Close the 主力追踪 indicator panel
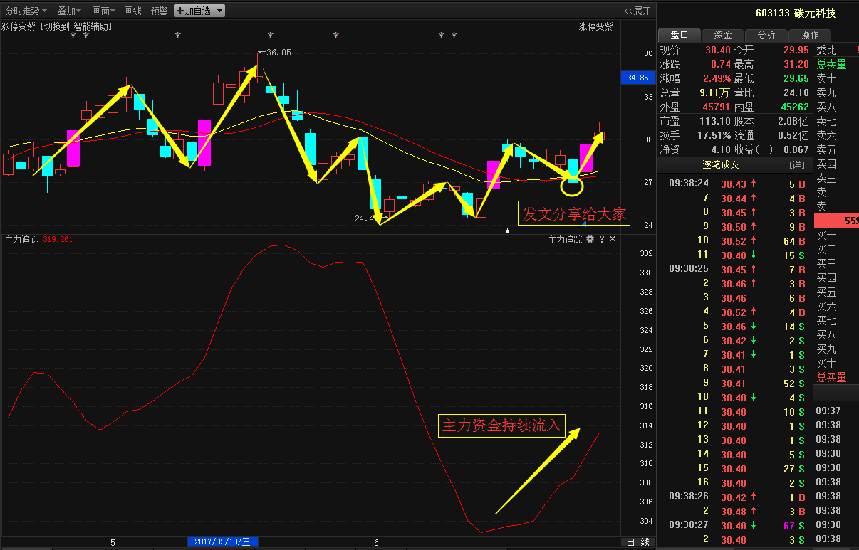 pos(613,240)
